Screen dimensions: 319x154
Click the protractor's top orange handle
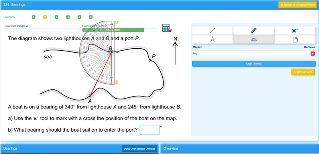point(116,22)
